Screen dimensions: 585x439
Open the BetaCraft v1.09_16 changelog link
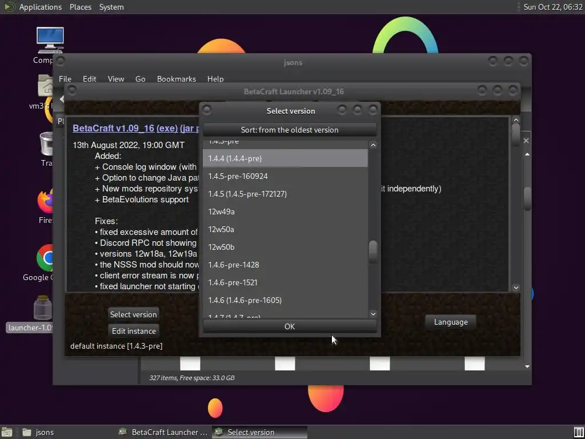pos(113,128)
